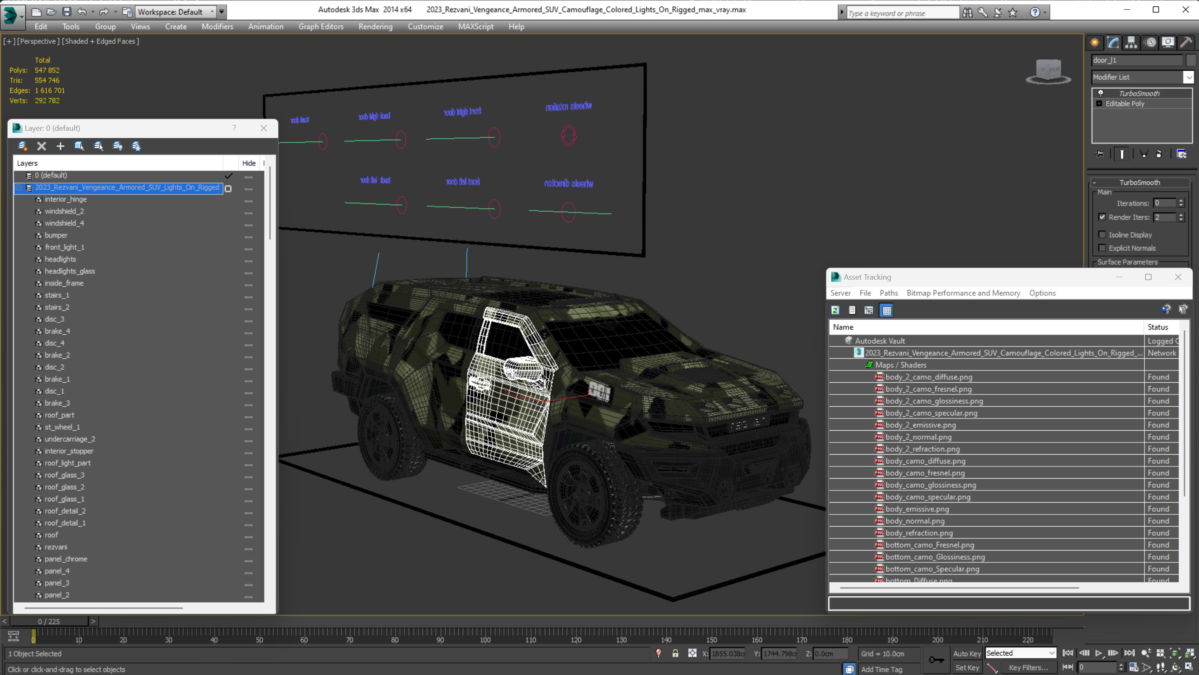1199x675 pixels.
Task: Click Create New Layer icon in Layer dialog
Action: (22, 146)
